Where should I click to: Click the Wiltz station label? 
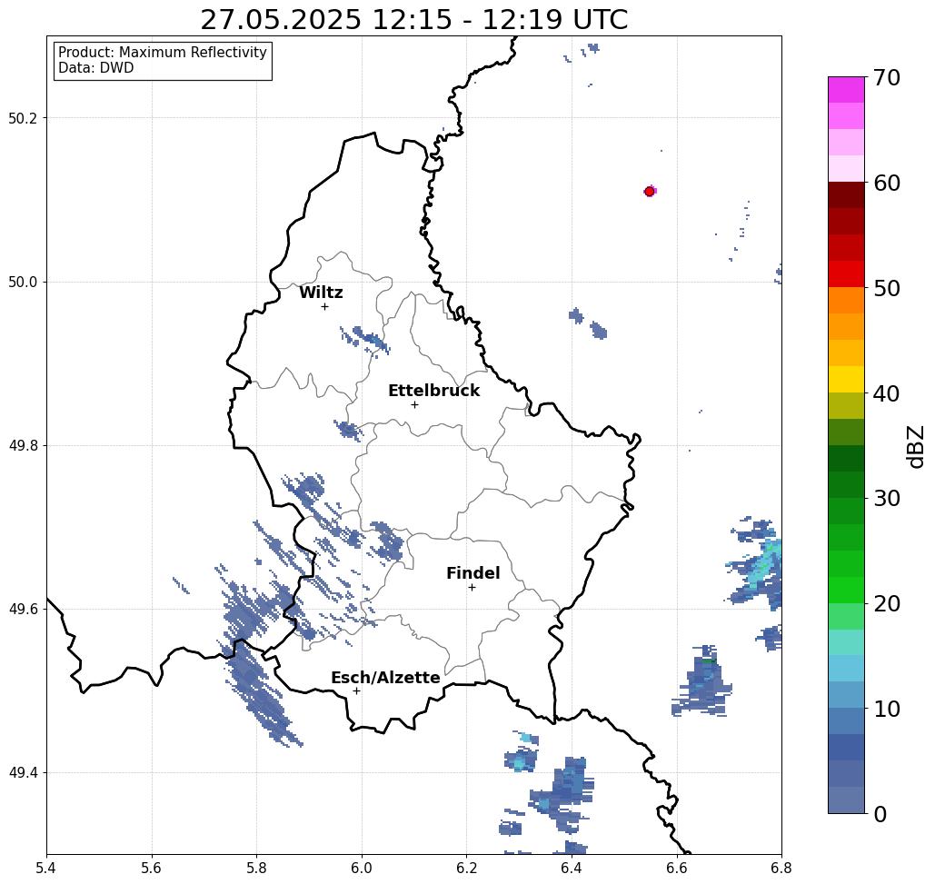(321, 293)
